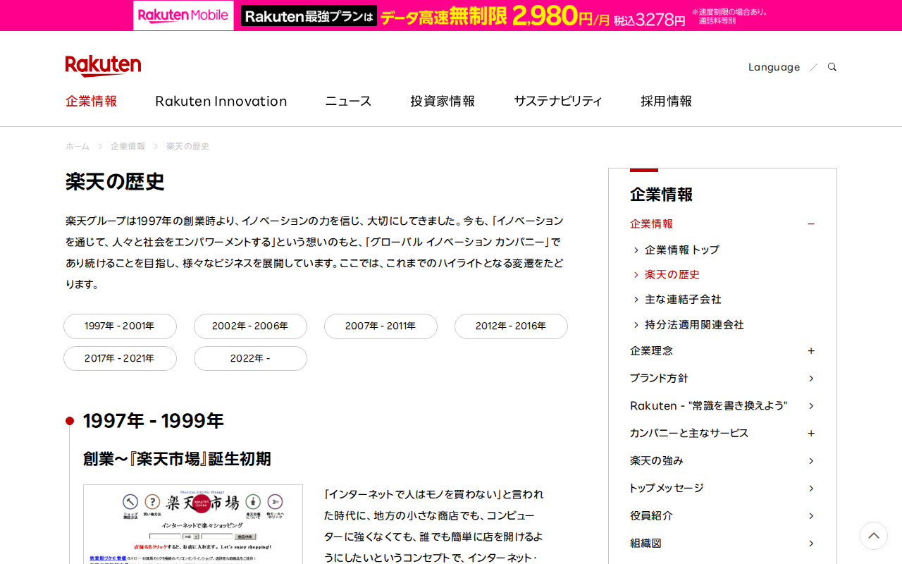
Task: Open the 組織図 sidebar link
Action: pyautogui.click(x=645, y=543)
